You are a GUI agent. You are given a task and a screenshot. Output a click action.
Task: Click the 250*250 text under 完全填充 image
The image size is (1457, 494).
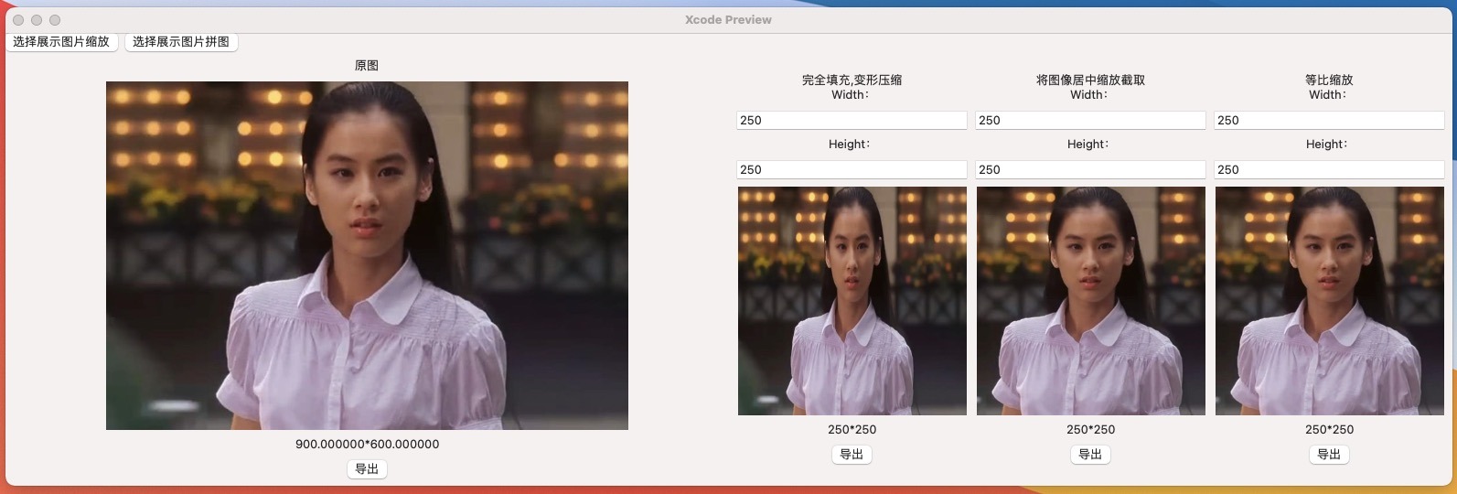(852, 429)
